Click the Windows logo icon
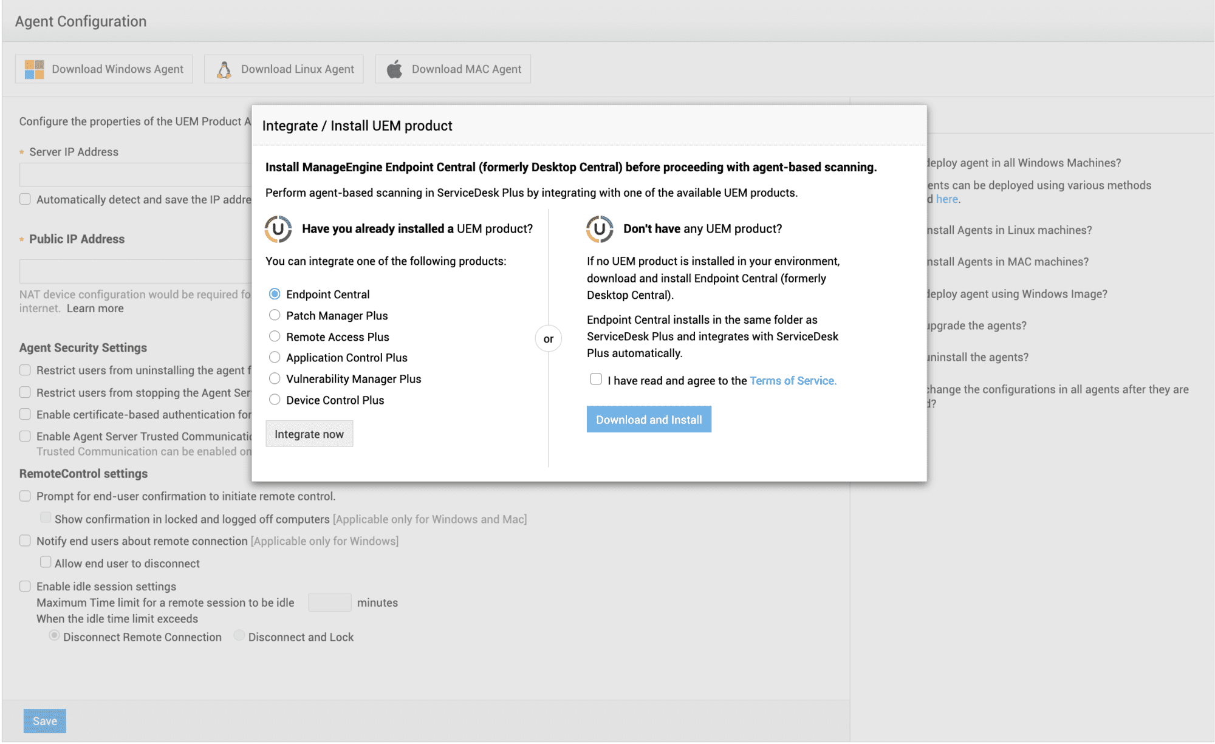The height and width of the screenshot is (744, 1215). point(34,69)
